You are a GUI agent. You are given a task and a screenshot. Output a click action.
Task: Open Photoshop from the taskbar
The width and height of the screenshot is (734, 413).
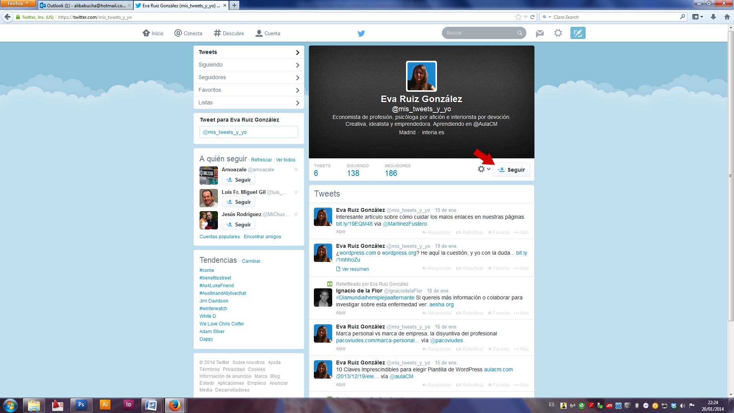pyautogui.click(x=81, y=405)
